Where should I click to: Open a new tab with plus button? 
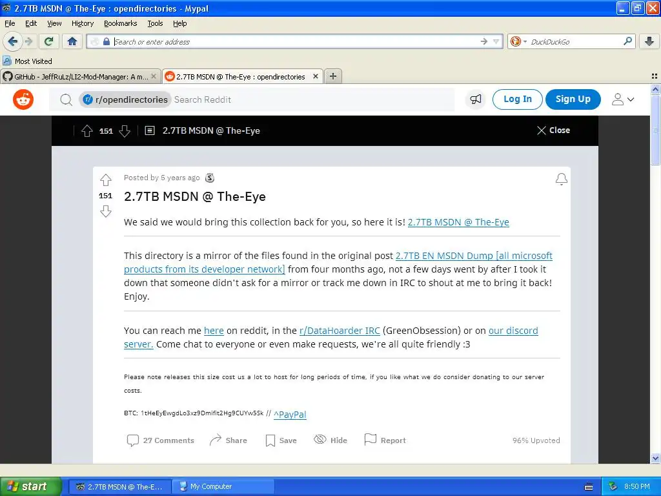click(x=333, y=76)
